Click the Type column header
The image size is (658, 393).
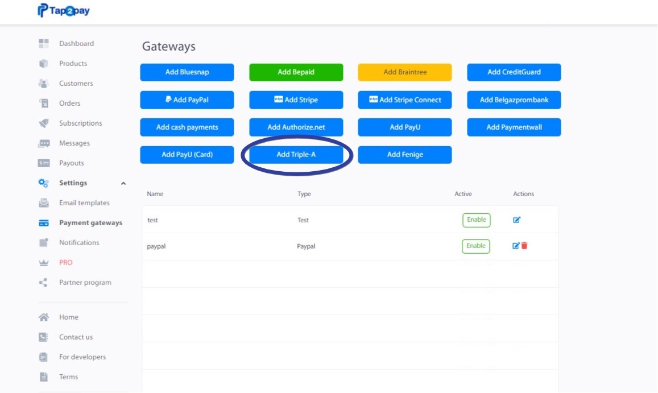(x=304, y=194)
